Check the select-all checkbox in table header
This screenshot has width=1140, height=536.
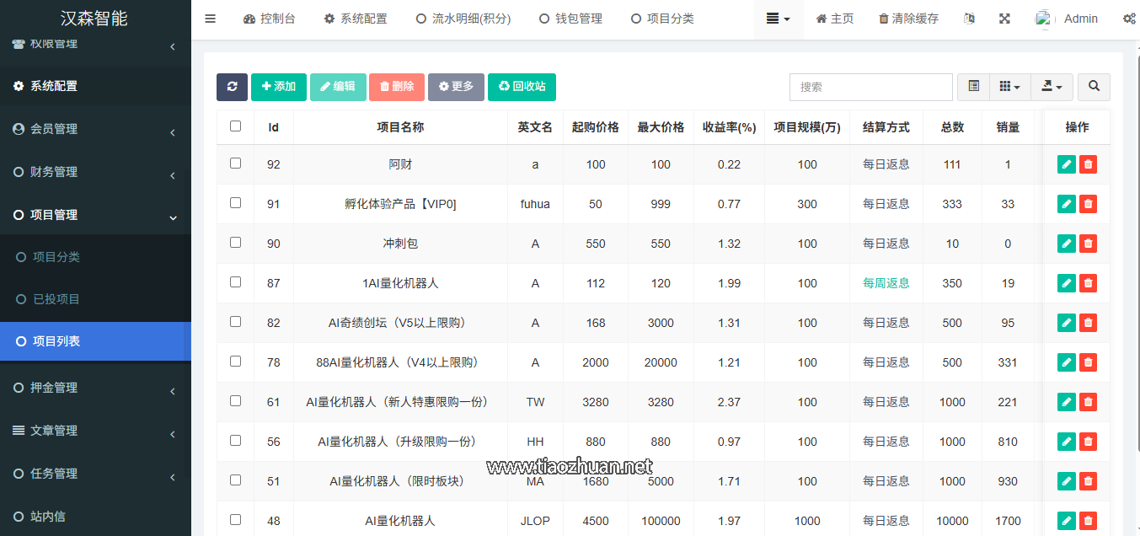tap(235, 126)
